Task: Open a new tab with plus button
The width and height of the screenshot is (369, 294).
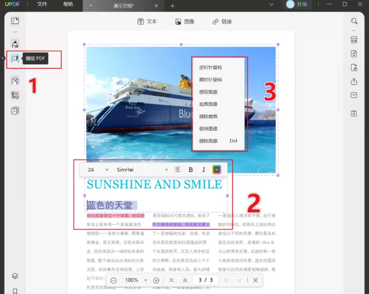Action: pyautogui.click(x=173, y=6)
